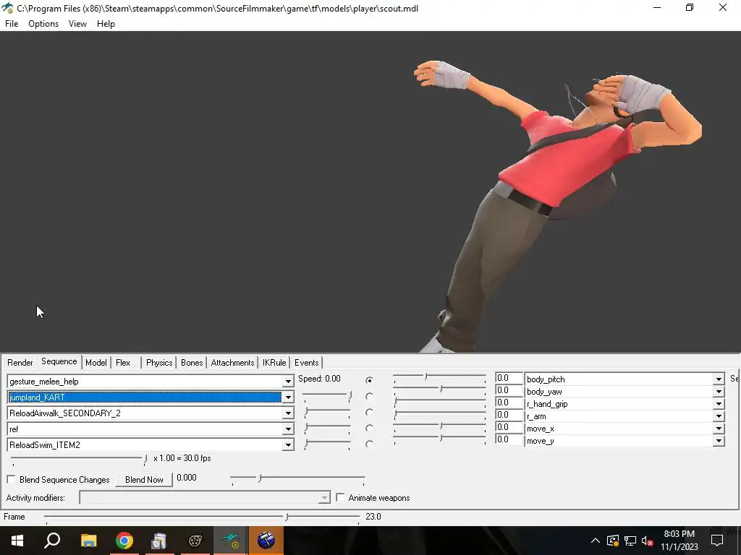Open the File menu

[12, 24]
